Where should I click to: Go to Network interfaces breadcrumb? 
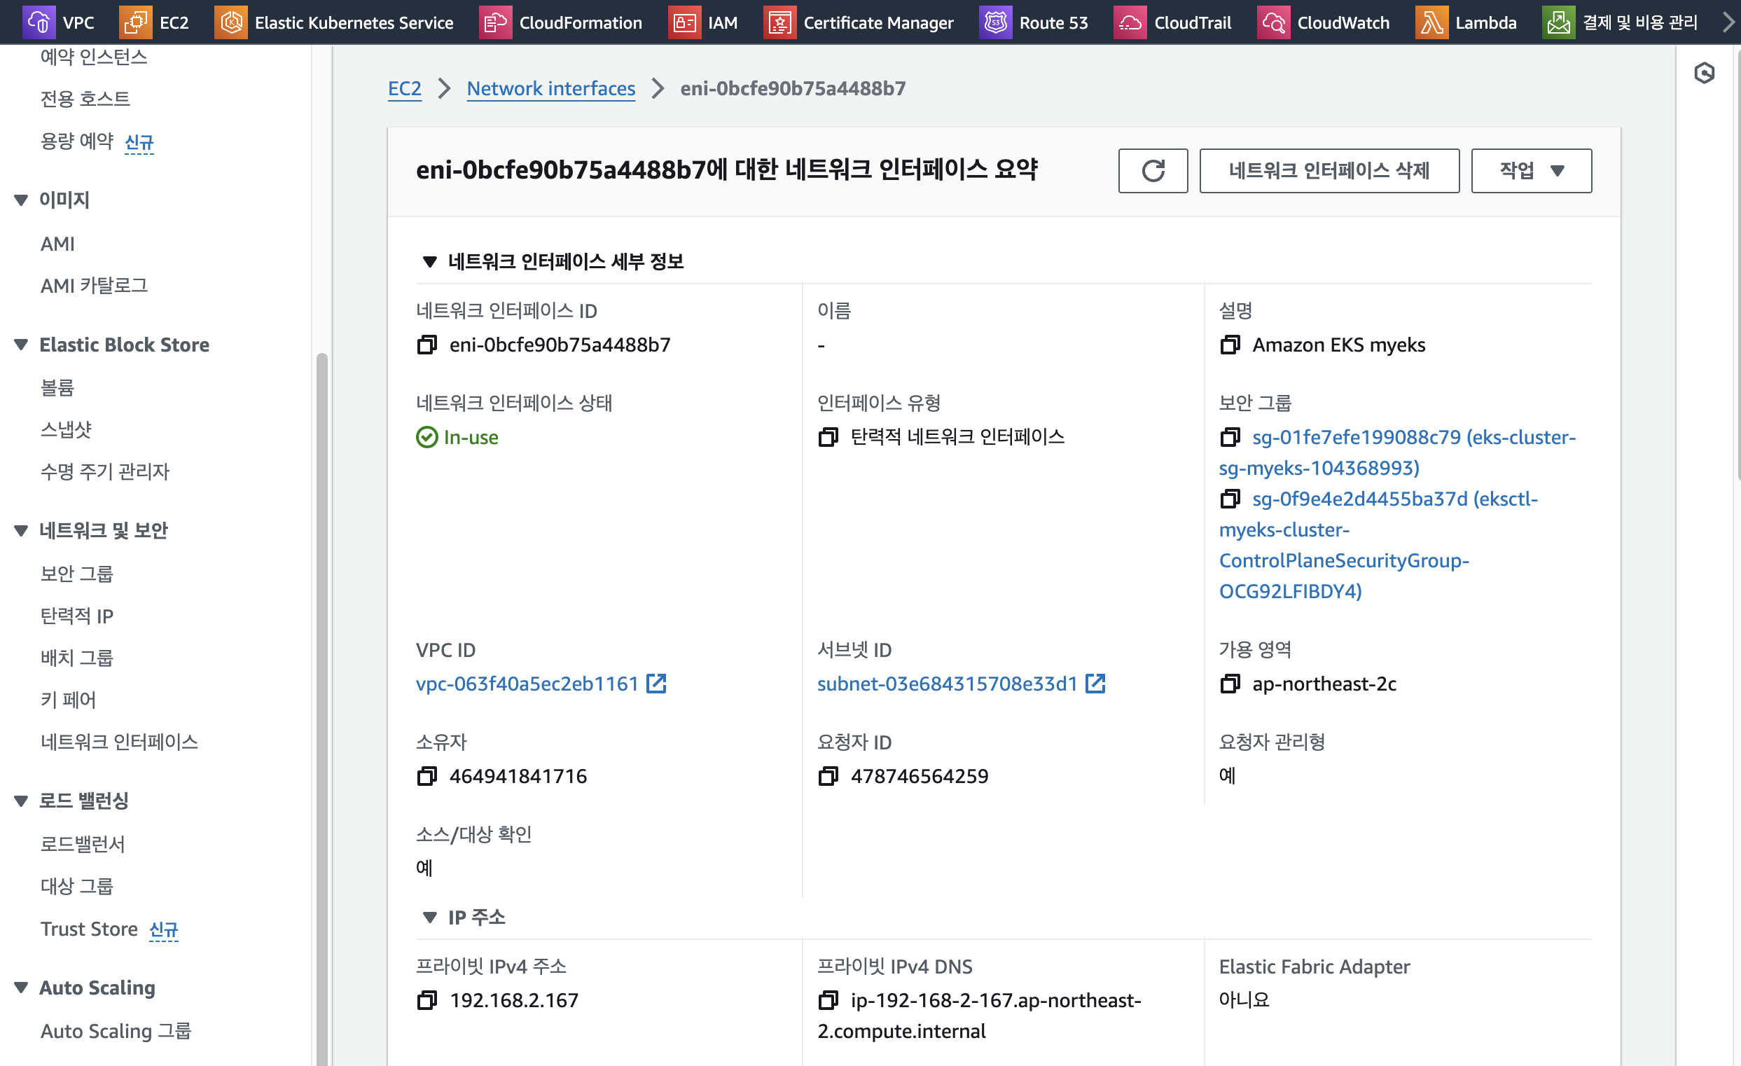point(550,88)
